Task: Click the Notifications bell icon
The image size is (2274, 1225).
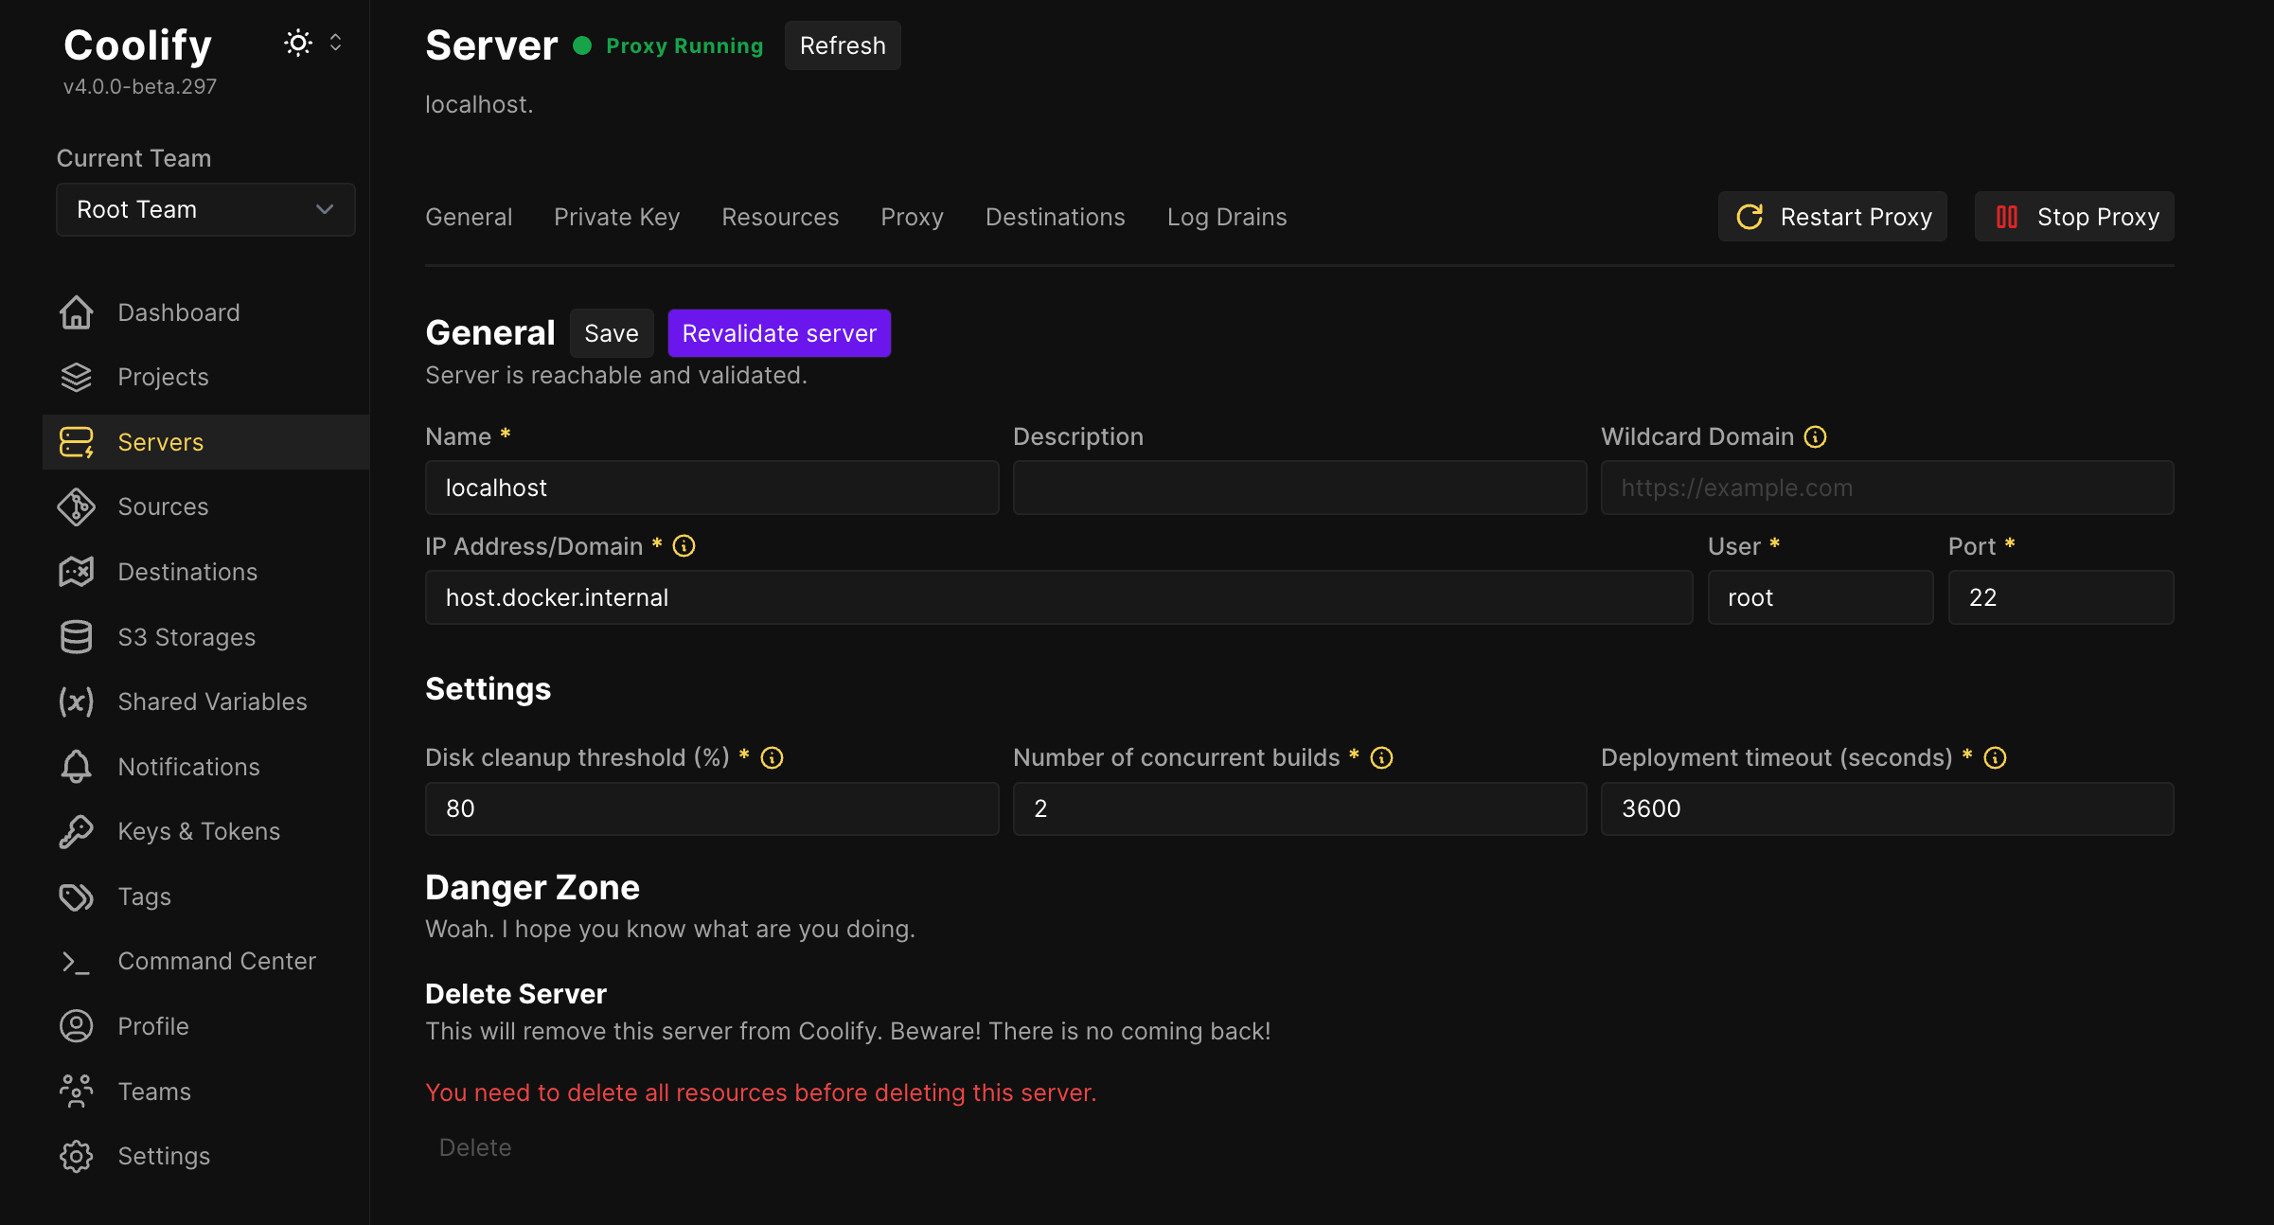Action: (77, 767)
